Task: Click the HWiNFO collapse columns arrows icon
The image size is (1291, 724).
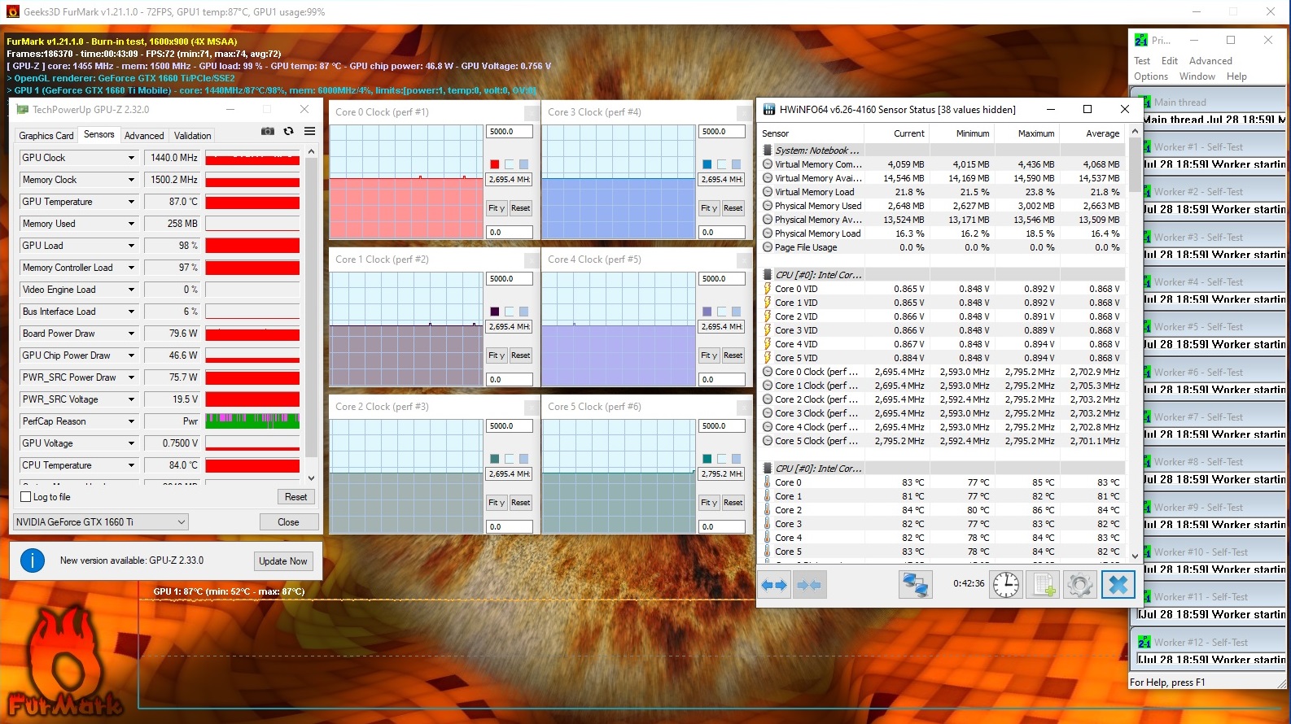Action: [x=809, y=585]
